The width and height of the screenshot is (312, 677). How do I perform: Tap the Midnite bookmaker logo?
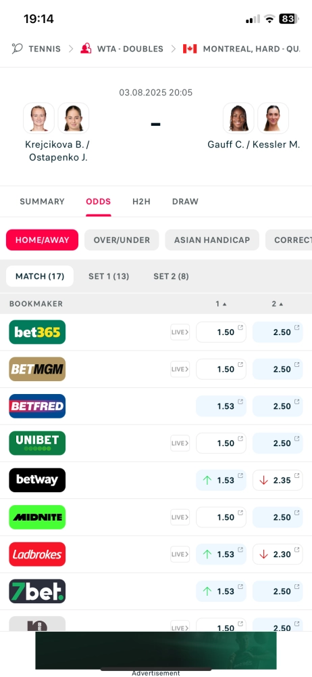pos(37,517)
